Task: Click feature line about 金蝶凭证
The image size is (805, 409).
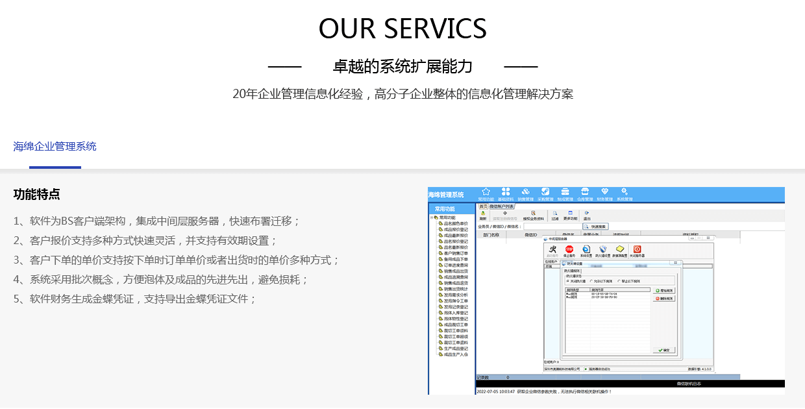Action: (135, 299)
